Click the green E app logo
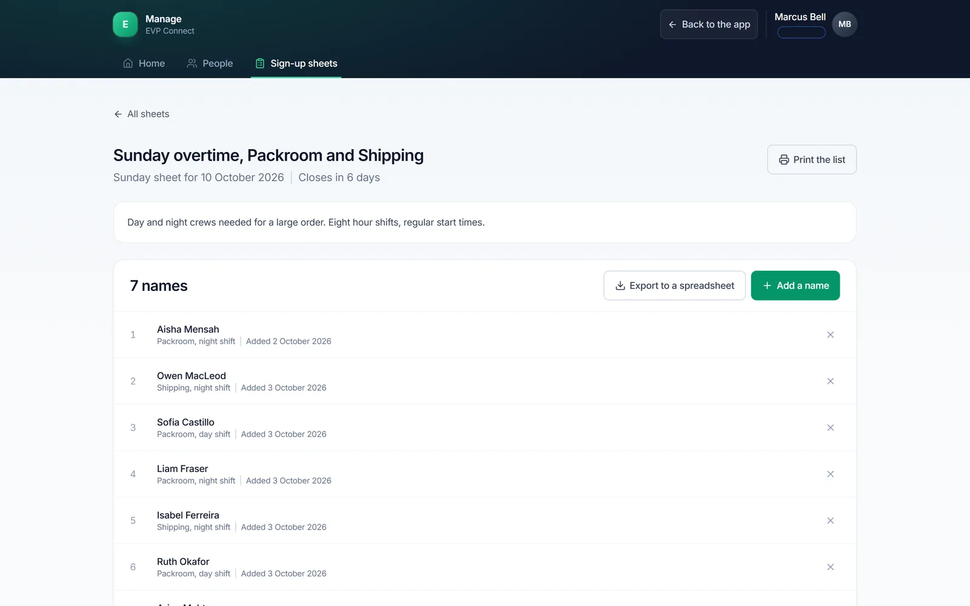Image resolution: width=970 pixels, height=606 pixels. click(x=125, y=24)
